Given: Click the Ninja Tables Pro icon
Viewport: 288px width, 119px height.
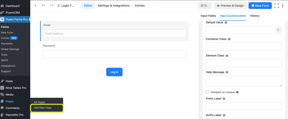Looking at the screenshot, I should [2, 88].
